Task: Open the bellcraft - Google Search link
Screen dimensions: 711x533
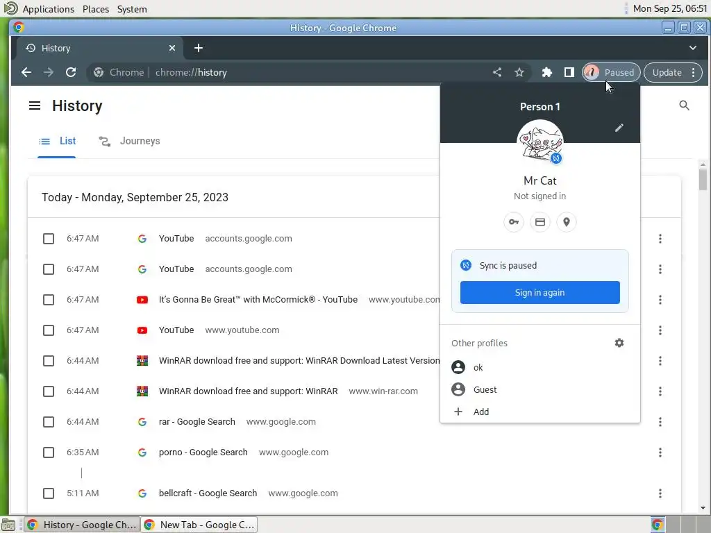Action: (208, 493)
